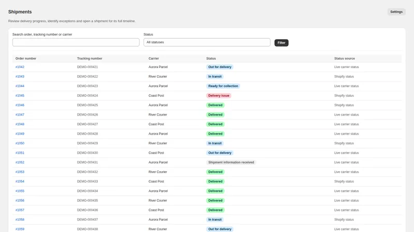Open order #1058
The height and width of the screenshot is (232, 414).
(x=20, y=220)
